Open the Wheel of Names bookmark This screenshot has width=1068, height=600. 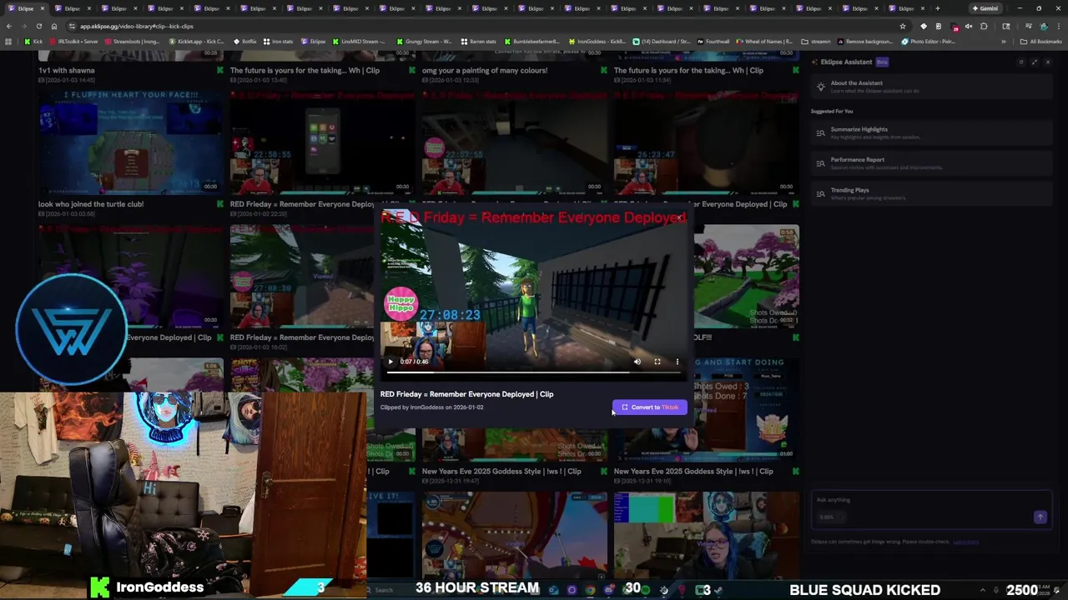coord(764,41)
